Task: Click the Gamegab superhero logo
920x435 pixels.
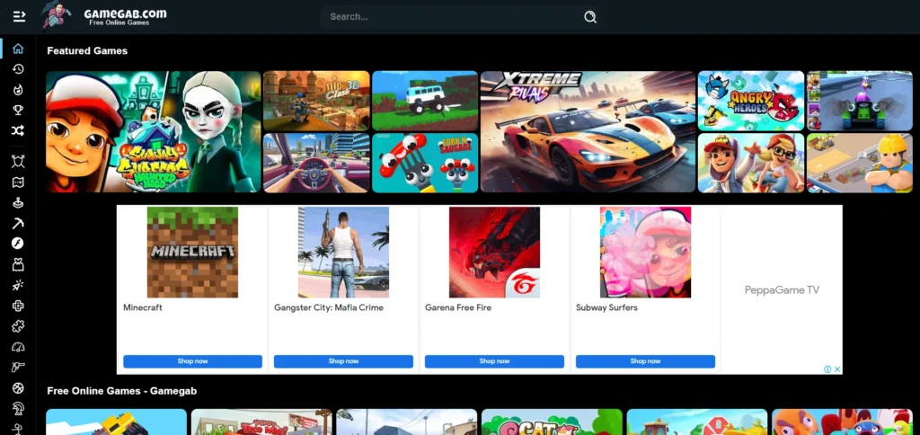Action: [x=57, y=16]
